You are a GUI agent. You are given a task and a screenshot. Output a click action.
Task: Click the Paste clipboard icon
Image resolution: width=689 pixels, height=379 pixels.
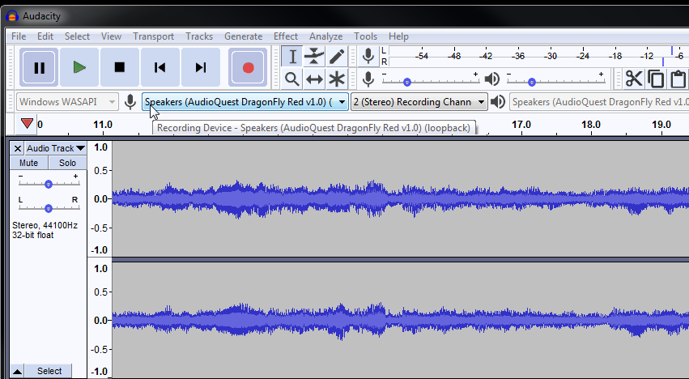tap(678, 79)
